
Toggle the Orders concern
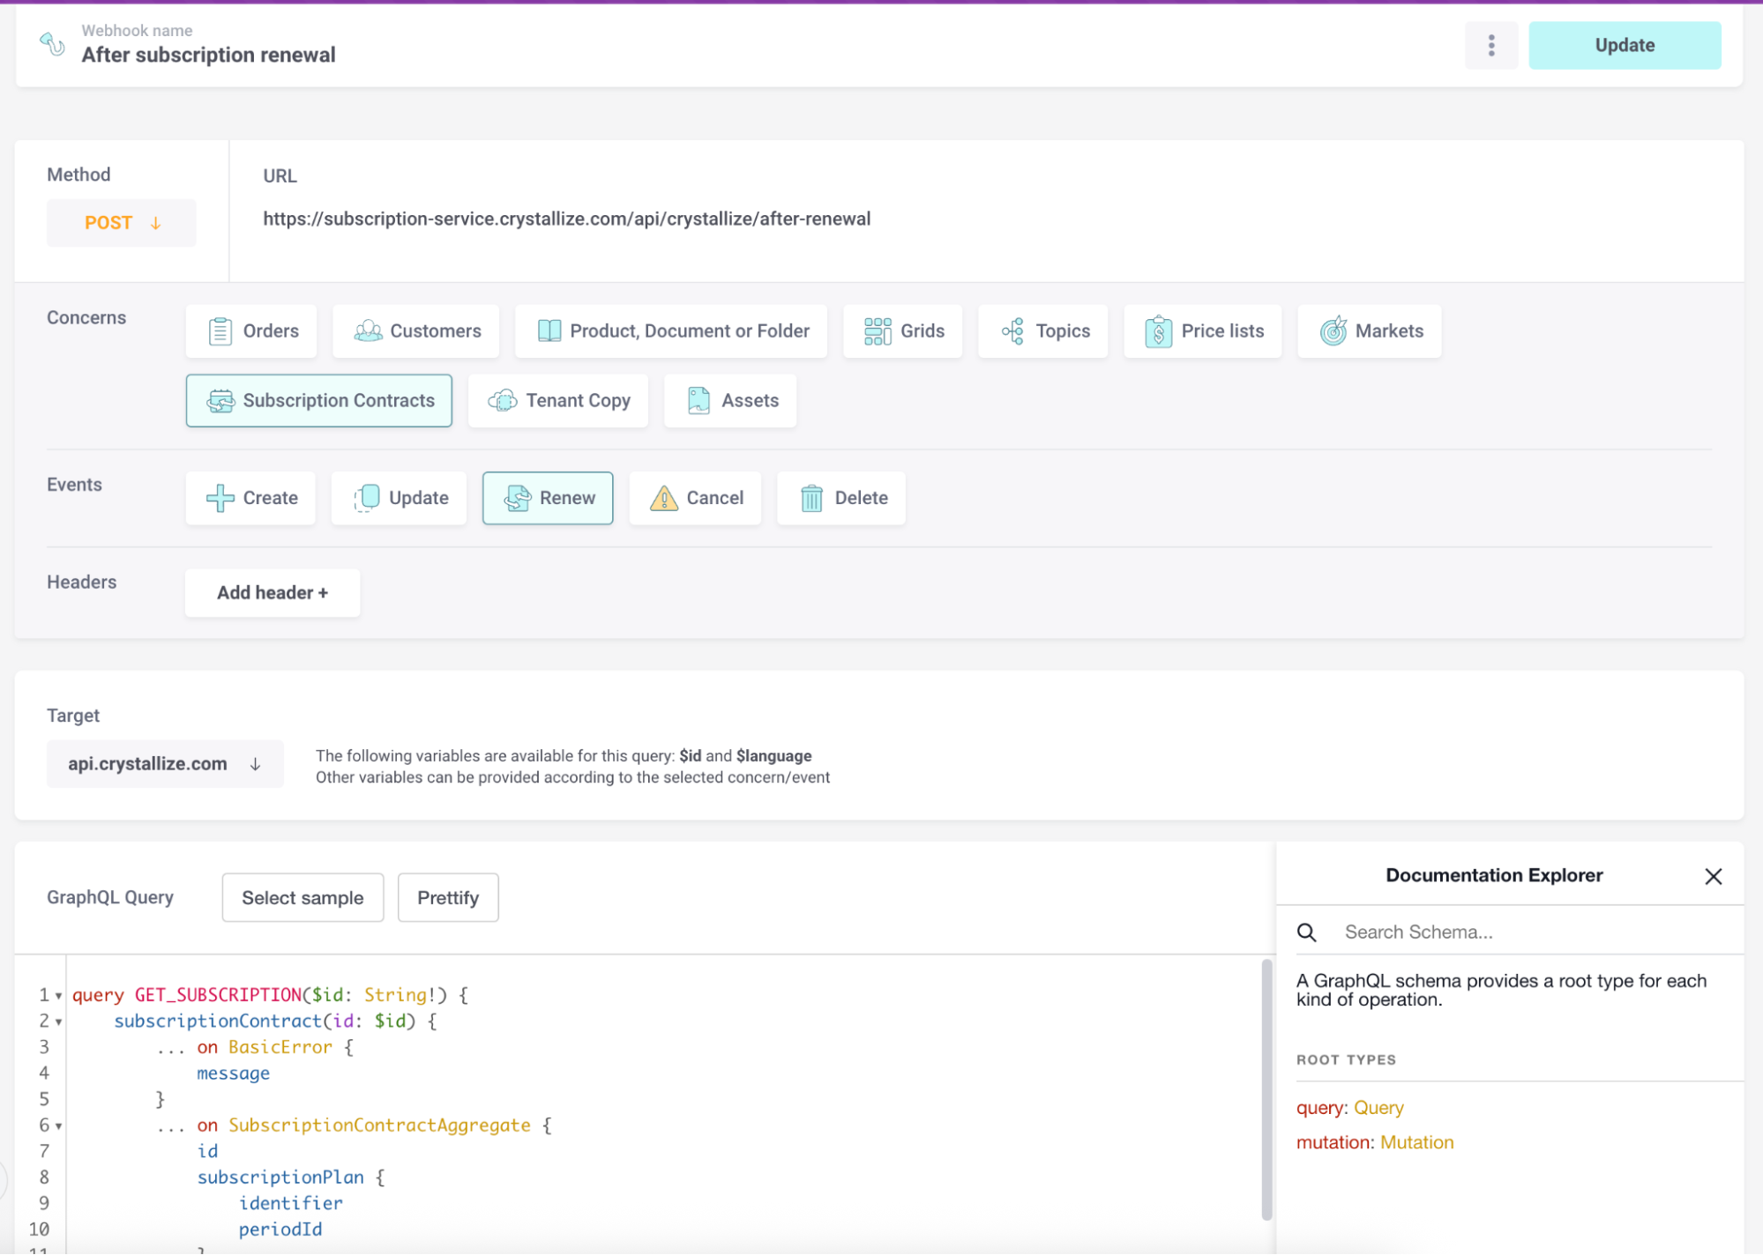pyautogui.click(x=251, y=330)
